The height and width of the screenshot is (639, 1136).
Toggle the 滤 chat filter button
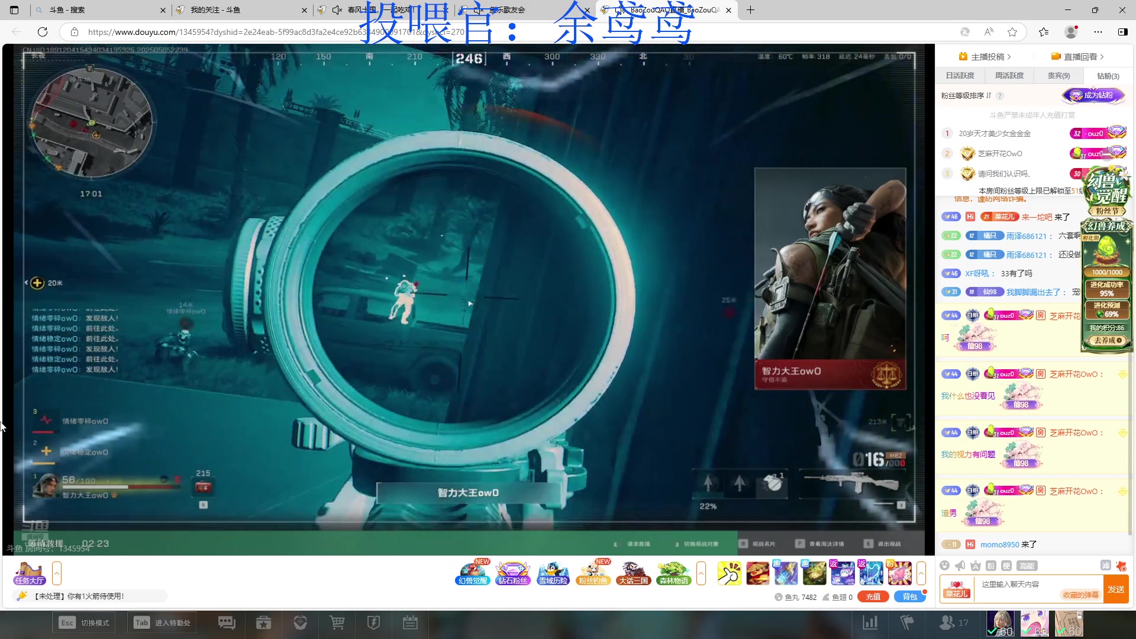(x=1105, y=566)
